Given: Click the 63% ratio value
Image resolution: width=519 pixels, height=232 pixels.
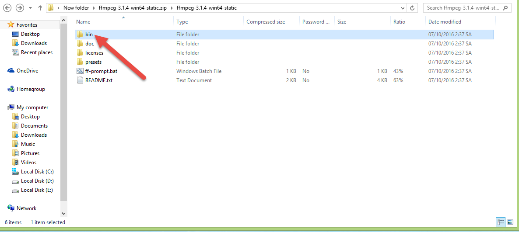Looking at the screenshot, I should coord(398,81).
